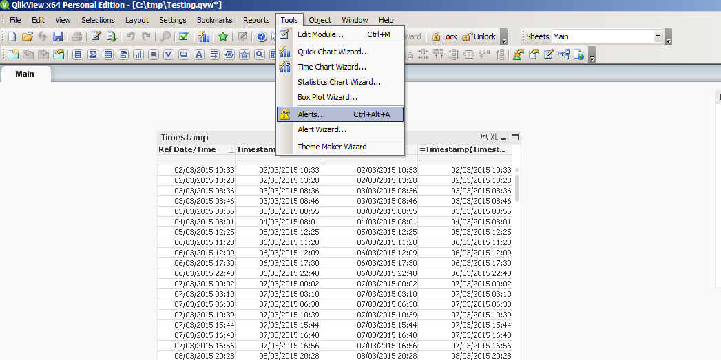Expand design toolbar options arrow
The width and height of the screenshot is (721, 360).
[592, 54]
